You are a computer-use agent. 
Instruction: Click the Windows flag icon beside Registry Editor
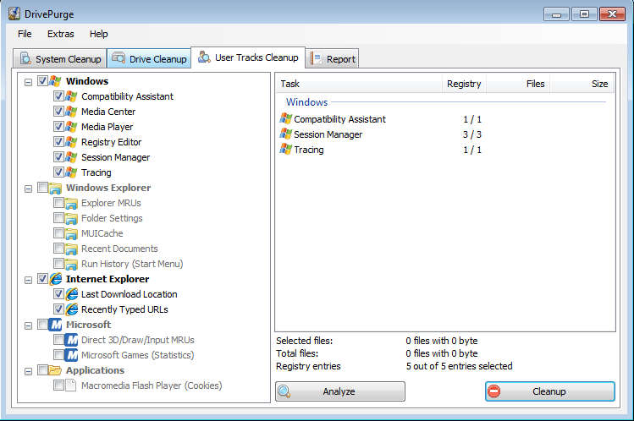click(x=71, y=142)
